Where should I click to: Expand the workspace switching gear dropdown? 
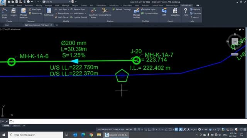coord(203,130)
